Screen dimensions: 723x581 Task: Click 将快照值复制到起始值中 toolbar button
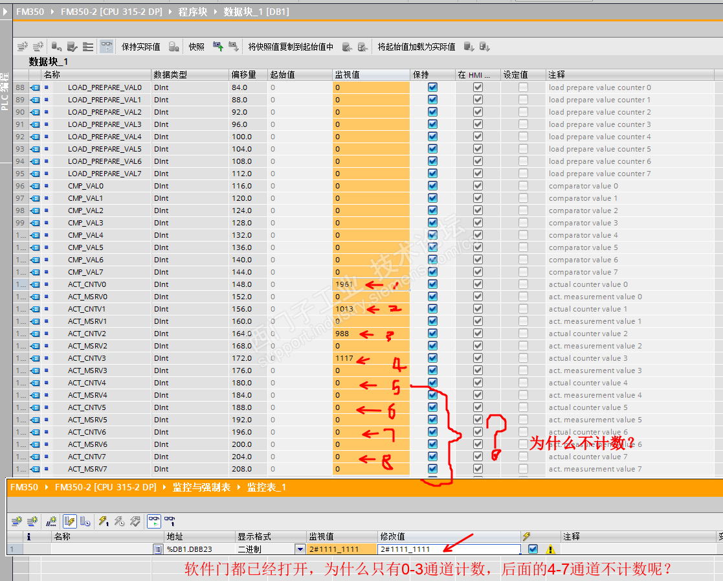[x=291, y=47]
